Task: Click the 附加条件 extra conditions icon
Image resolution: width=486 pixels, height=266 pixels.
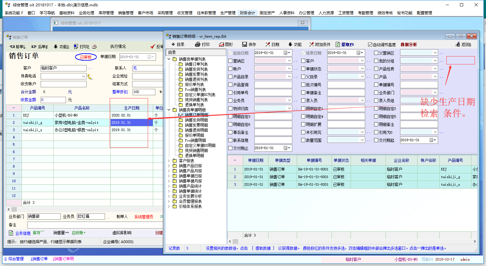Action: coord(312,44)
